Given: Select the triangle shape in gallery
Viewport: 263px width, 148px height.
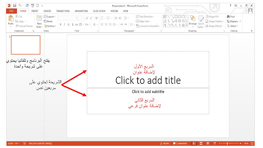Looking at the screenshot, I should coord(165,21).
